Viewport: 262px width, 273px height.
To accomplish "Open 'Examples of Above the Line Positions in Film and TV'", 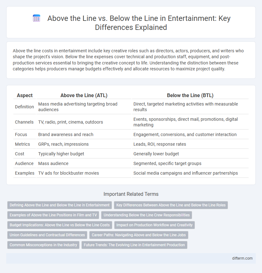I will [53, 215].
